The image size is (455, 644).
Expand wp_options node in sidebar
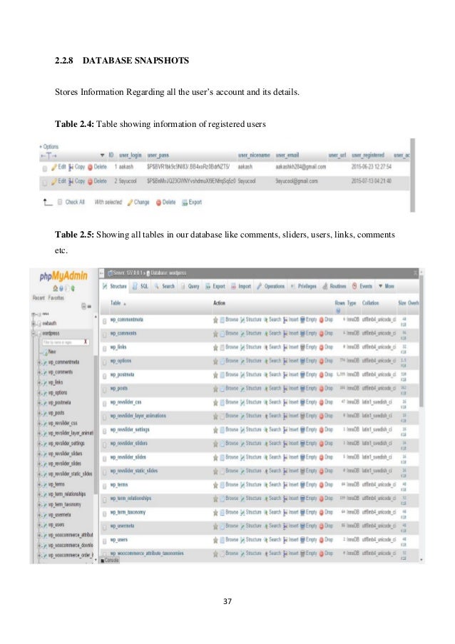(x=39, y=393)
